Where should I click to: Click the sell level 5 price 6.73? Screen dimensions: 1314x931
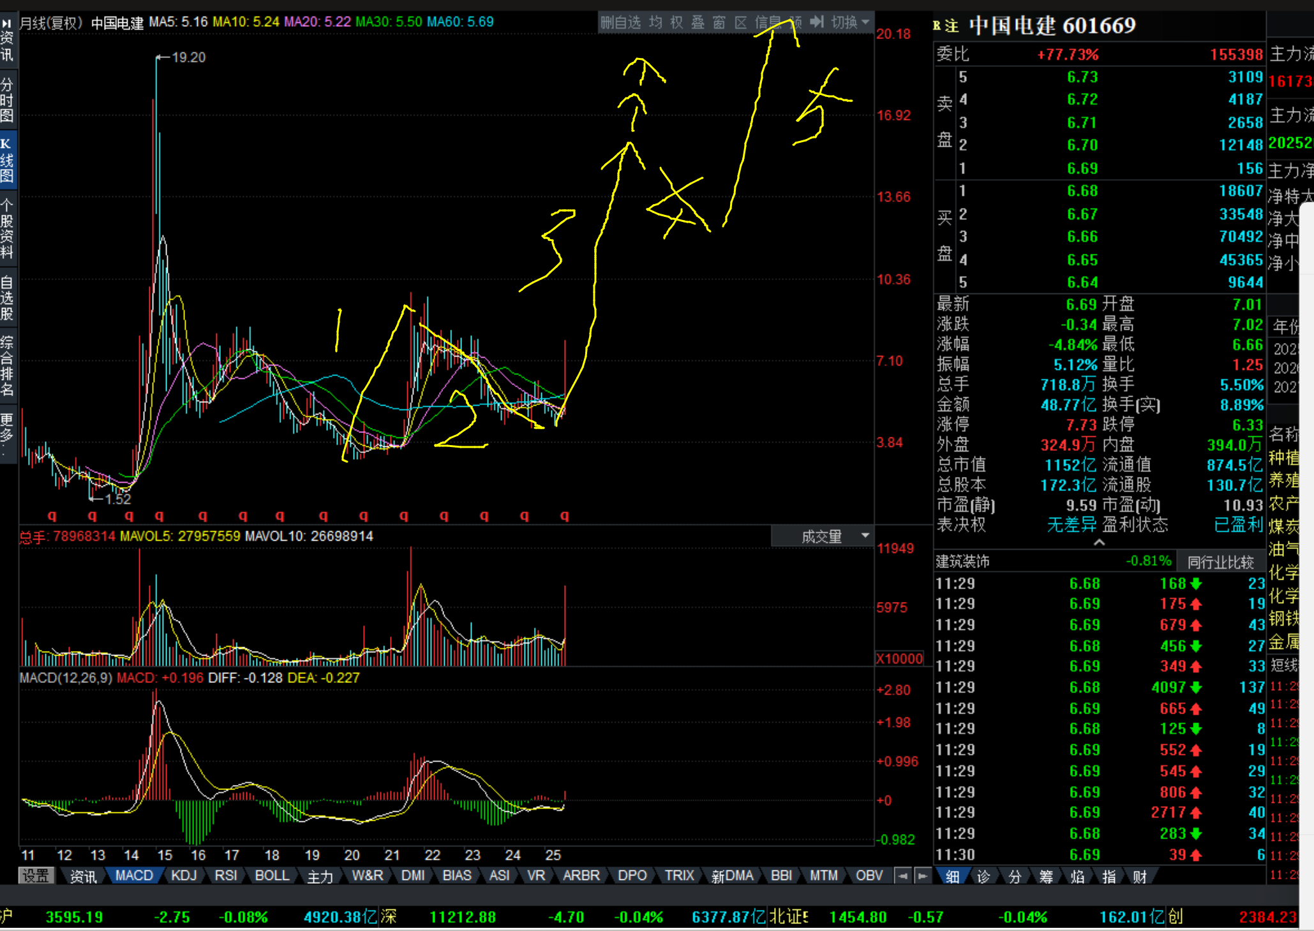point(1082,77)
